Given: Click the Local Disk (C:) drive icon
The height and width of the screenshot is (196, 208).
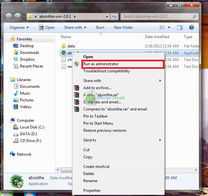Looking at the screenshot, I should pyautogui.click(x=16, y=127).
